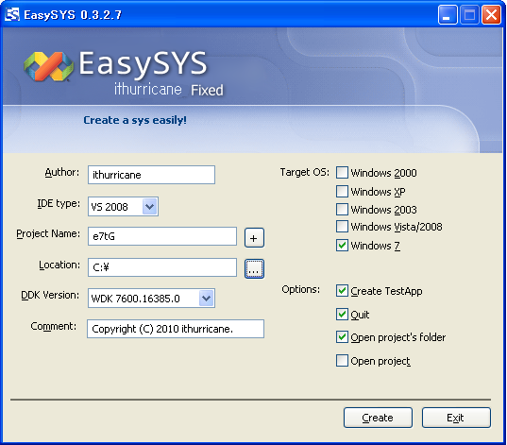Click the 'Target OS:' label
This screenshot has width=507, height=445.
[305, 172]
